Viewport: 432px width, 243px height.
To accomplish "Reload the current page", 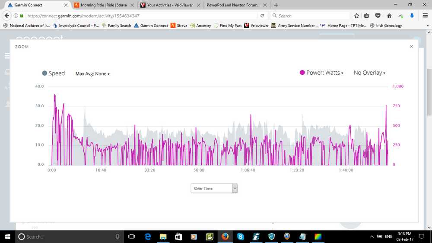I will pos(262,16).
